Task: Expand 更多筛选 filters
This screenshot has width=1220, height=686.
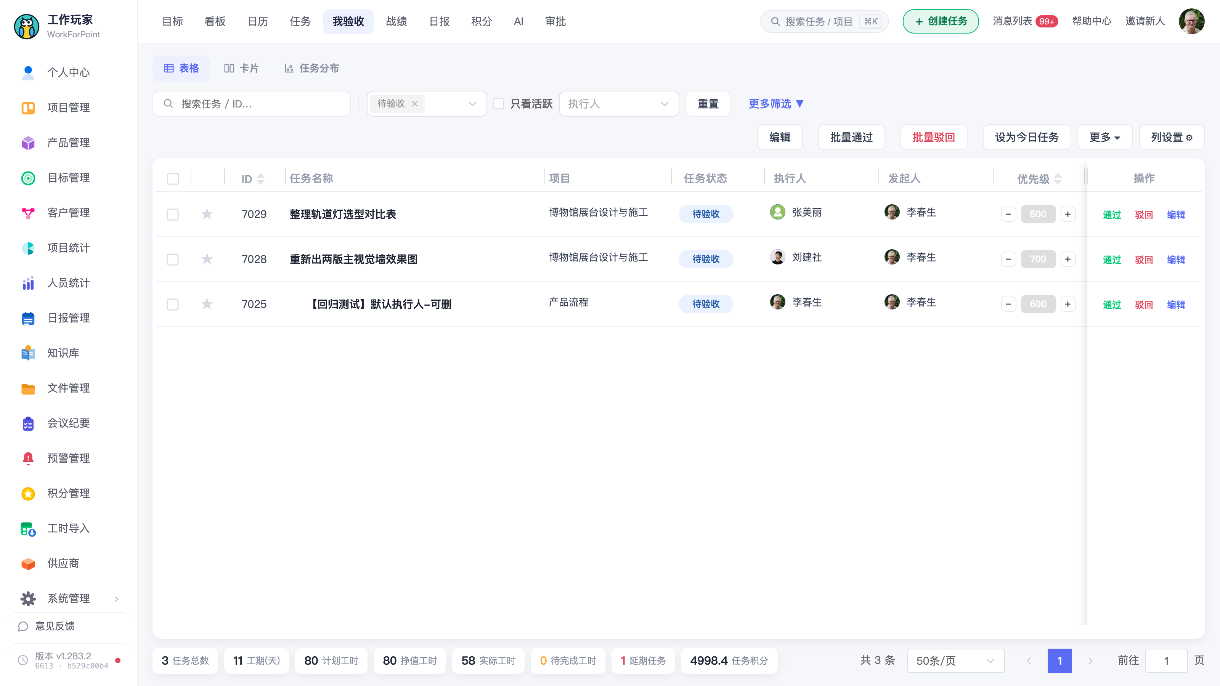Action: click(776, 104)
